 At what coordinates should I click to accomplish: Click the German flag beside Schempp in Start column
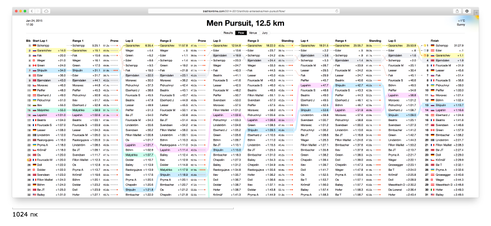point(35,45)
